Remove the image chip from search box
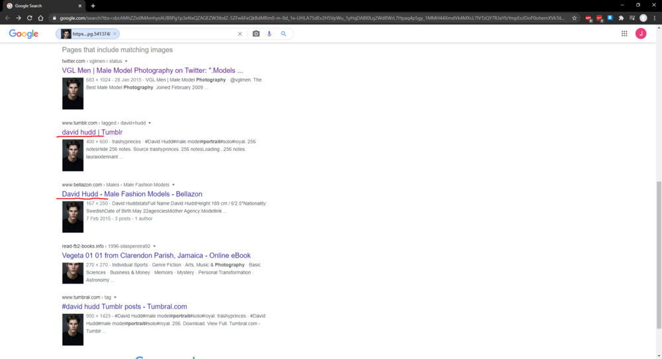The image size is (662, 359). (x=115, y=34)
